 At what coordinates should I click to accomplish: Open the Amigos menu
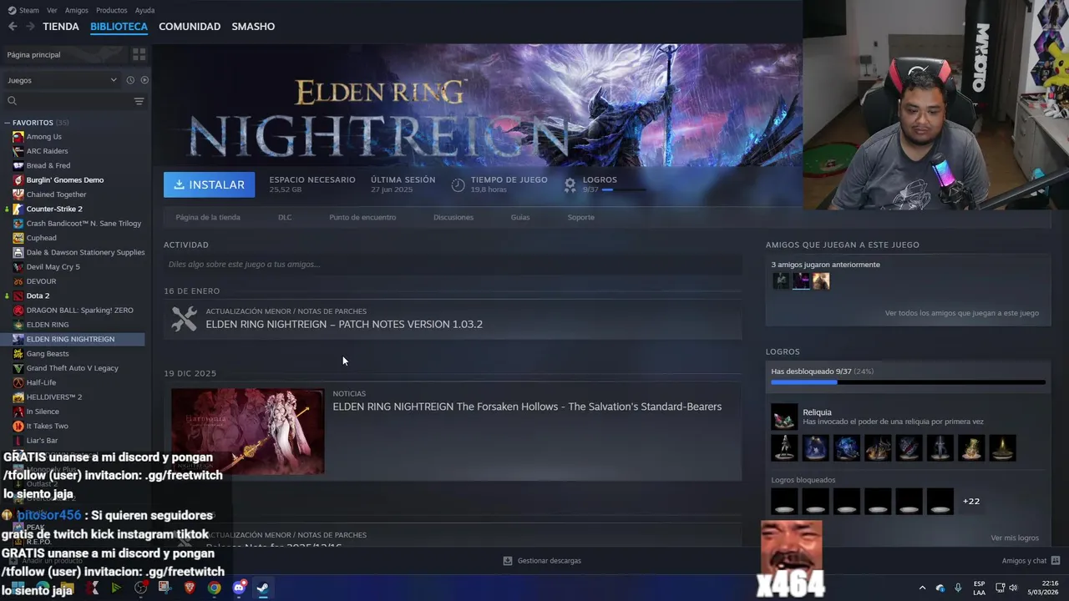coord(76,10)
